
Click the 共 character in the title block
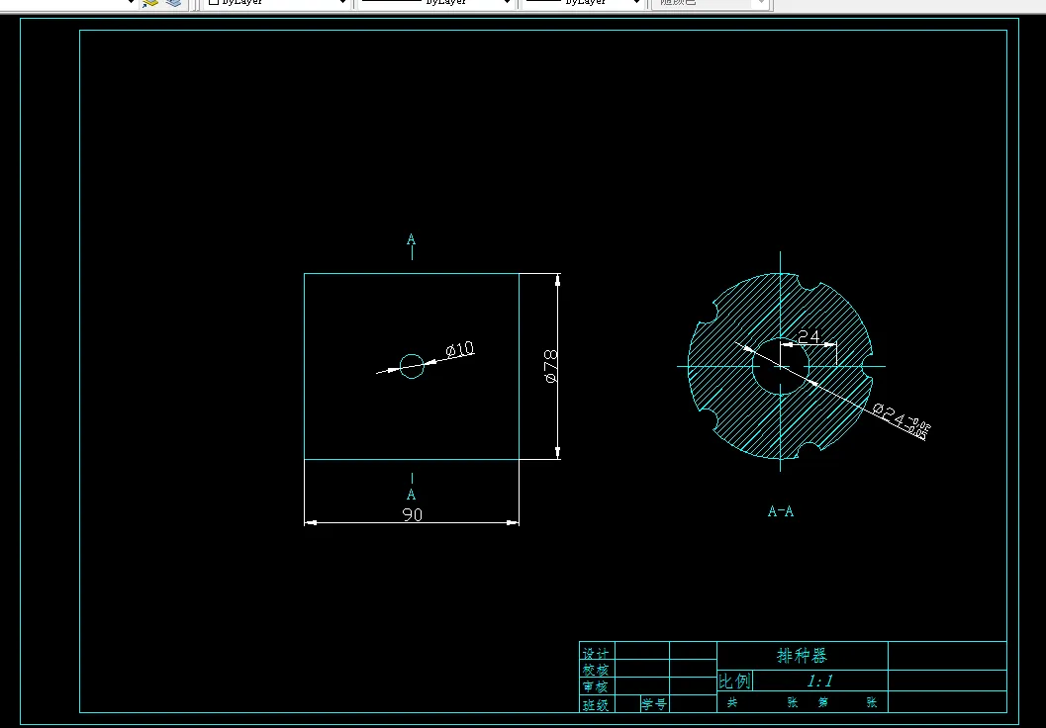731,702
